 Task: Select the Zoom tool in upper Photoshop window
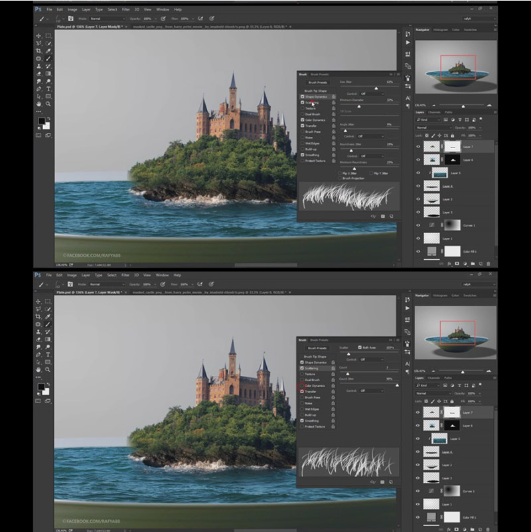[x=48, y=104]
